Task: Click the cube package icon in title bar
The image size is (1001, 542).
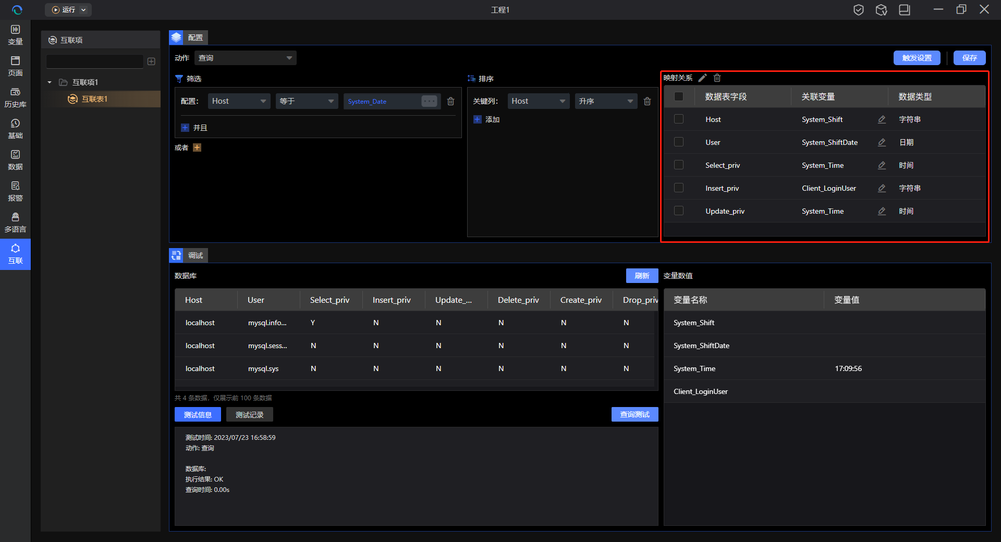Action: pyautogui.click(x=882, y=10)
